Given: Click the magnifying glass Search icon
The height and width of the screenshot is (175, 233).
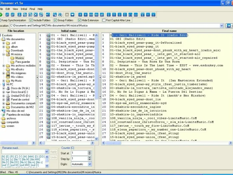Looking at the screenshot, I should 54,15.
